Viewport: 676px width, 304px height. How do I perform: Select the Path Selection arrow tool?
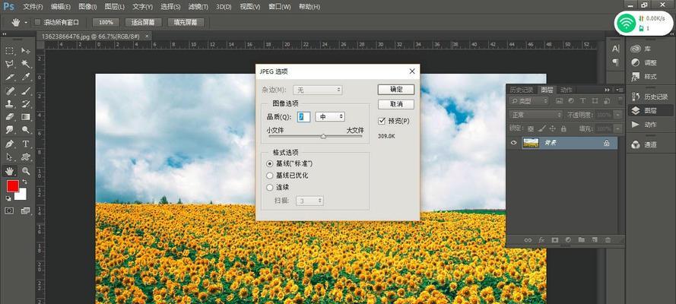(x=9, y=157)
